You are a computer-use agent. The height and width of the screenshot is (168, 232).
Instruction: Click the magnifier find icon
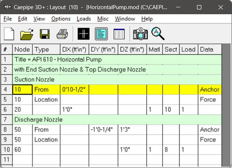(x=158, y=33)
